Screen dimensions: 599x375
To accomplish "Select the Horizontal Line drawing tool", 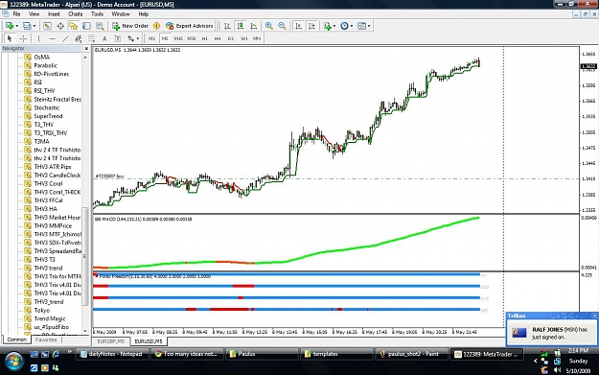I will point(53,38).
